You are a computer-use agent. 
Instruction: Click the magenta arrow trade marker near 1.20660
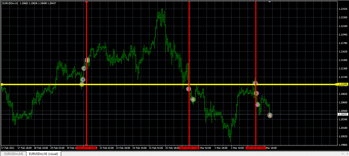[257, 105]
